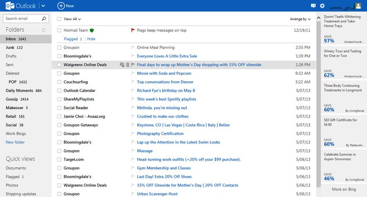Flag the 'Everyone Loves A Little Extra Sale' message

point(133,56)
